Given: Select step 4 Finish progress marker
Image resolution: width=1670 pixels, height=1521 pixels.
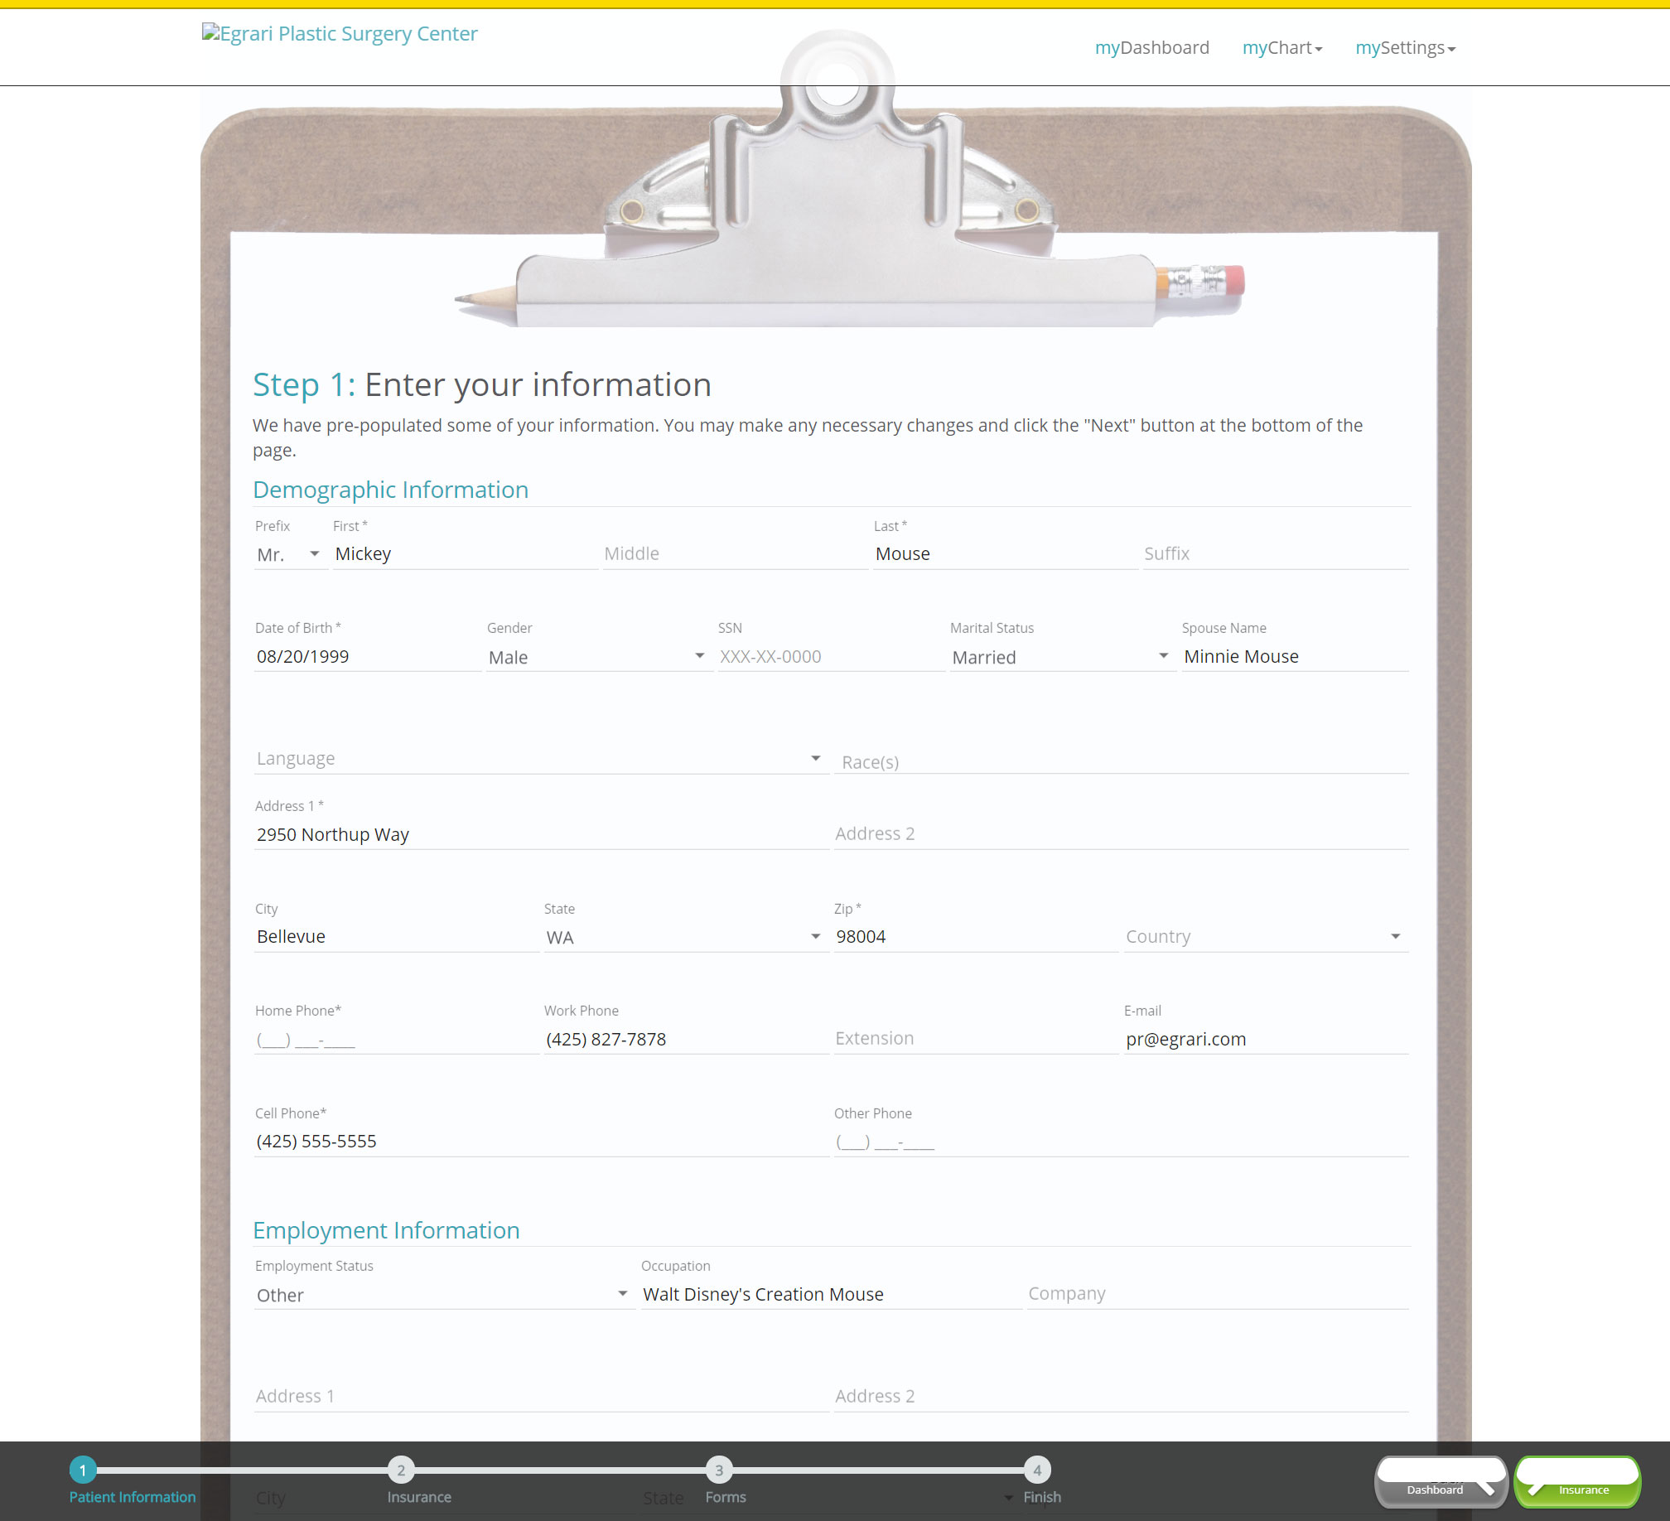Looking at the screenshot, I should click(1037, 1470).
